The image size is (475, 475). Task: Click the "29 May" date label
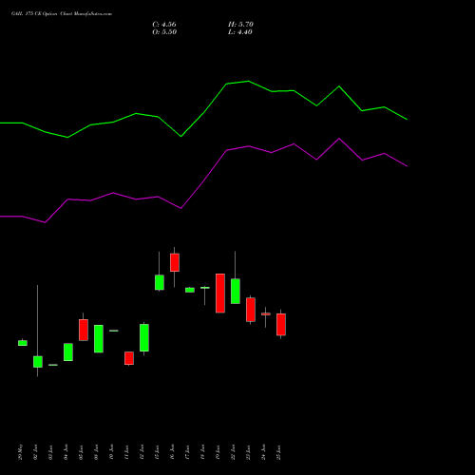21,452
